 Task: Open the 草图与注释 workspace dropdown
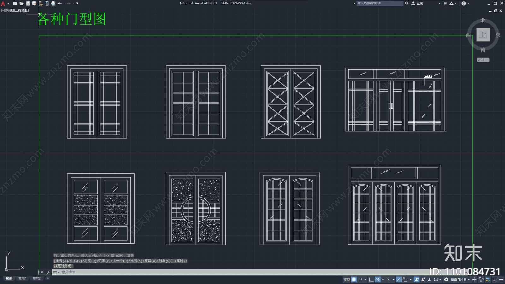[x=460, y=279]
